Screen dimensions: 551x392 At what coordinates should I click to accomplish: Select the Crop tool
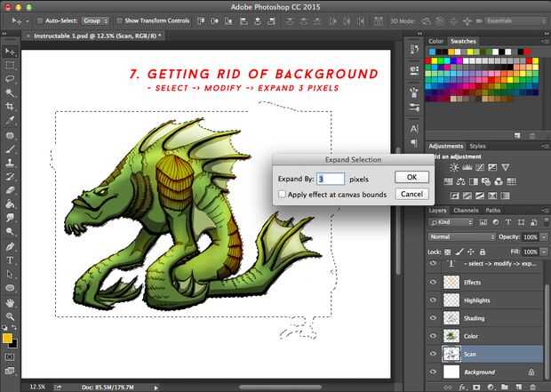coord(10,106)
